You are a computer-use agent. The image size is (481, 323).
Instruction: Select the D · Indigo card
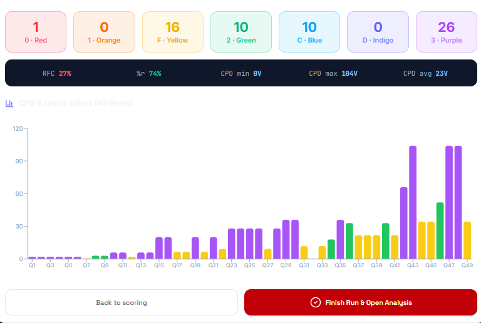[x=378, y=32]
